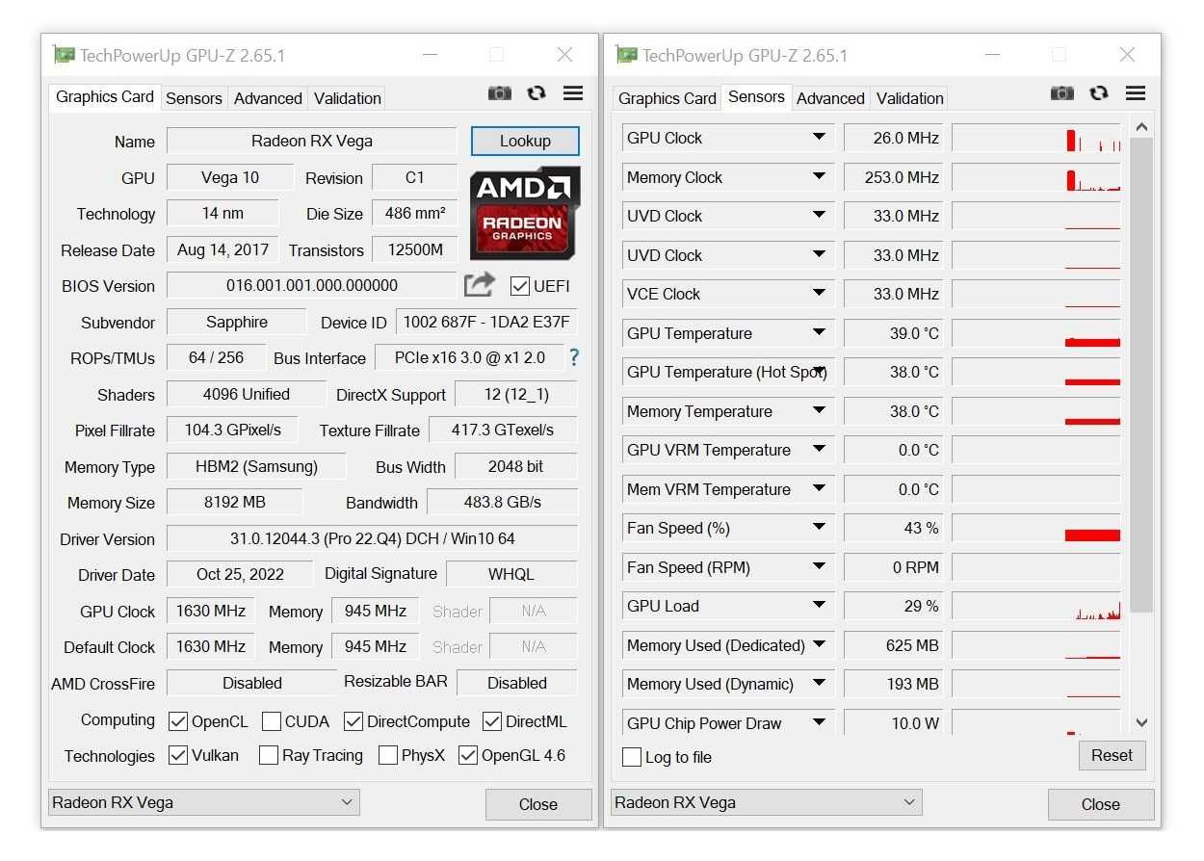Toggle the UEFI checkbox
This screenshot has height=861, width=1204.
click(x=520, y=286)
